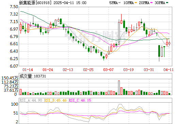Click the last candlestick on 04-11

point(169,43)
